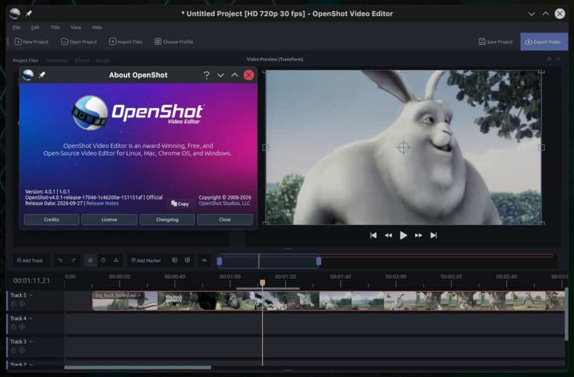
Task: Toggle the razor cut tool
Action: [x=116, y=260]
